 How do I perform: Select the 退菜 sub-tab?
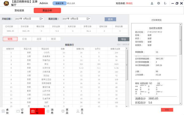[39, 39]
